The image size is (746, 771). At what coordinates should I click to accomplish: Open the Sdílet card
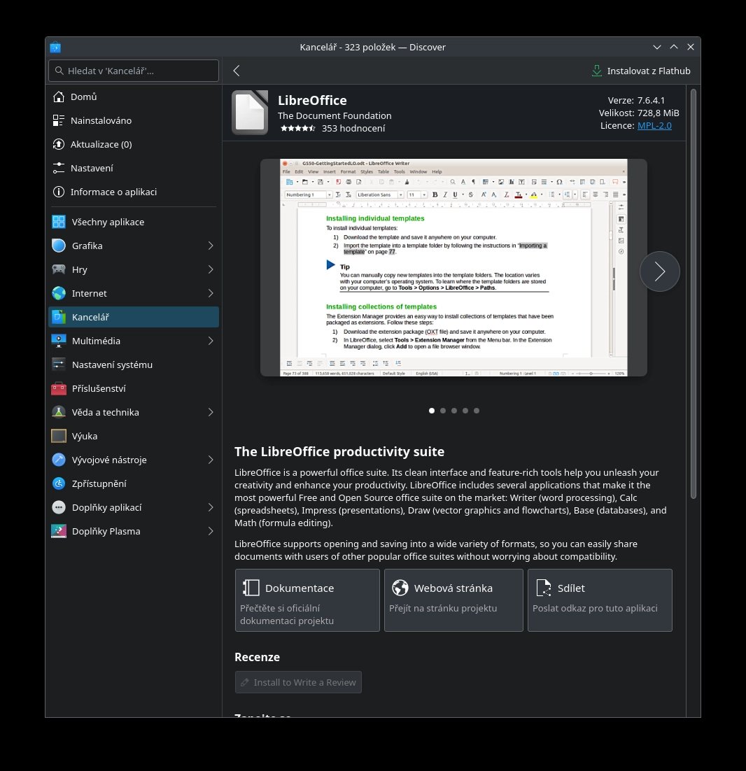point(600,600)
